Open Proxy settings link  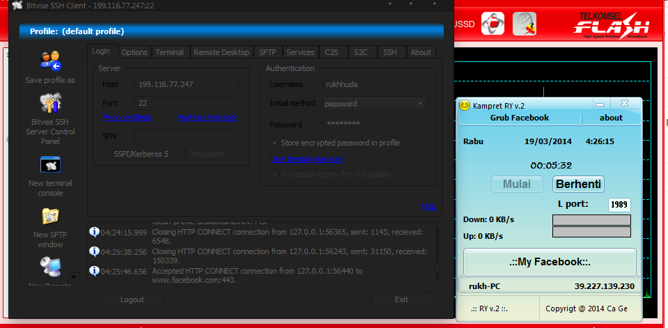click(x=127, y=117)
